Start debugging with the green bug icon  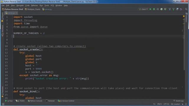tap(154, 9)
